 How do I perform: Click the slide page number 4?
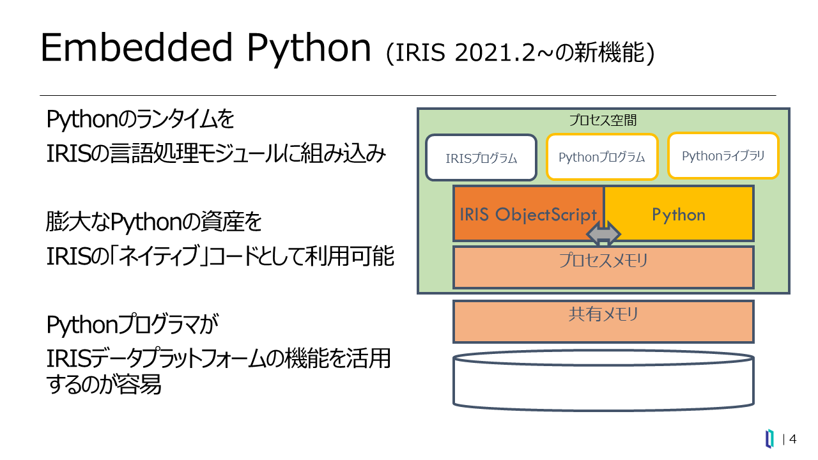[x=793, y=439]
